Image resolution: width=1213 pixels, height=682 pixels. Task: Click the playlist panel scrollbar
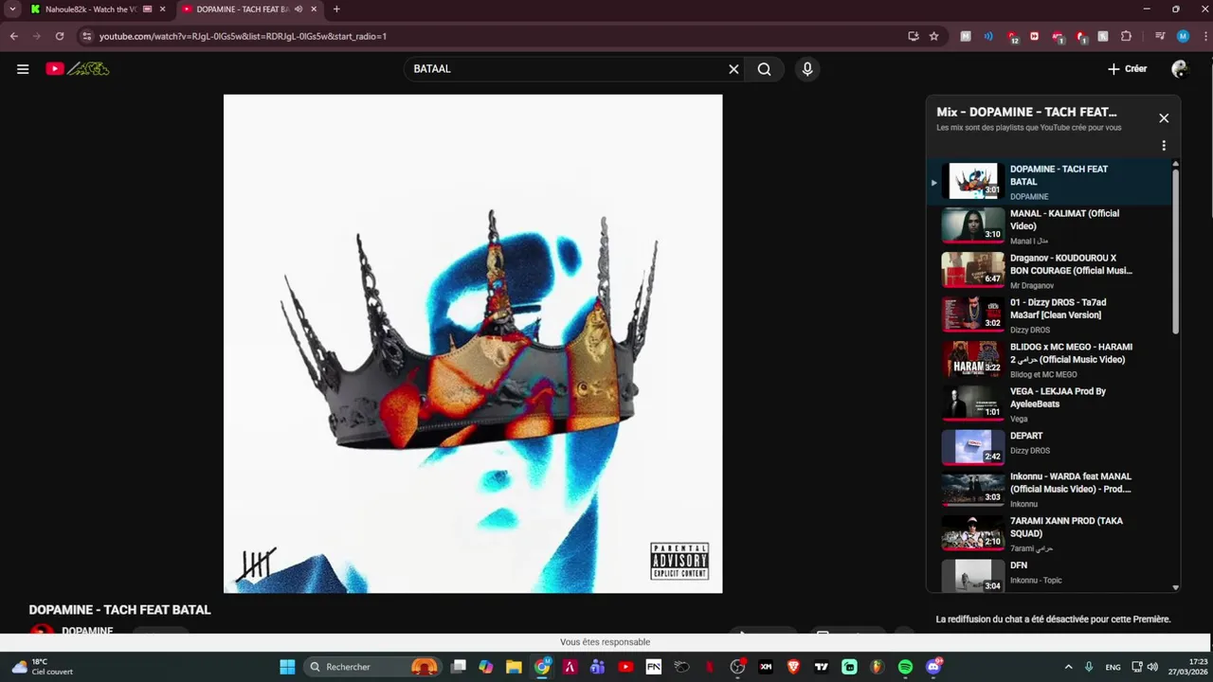point(1176,250)
